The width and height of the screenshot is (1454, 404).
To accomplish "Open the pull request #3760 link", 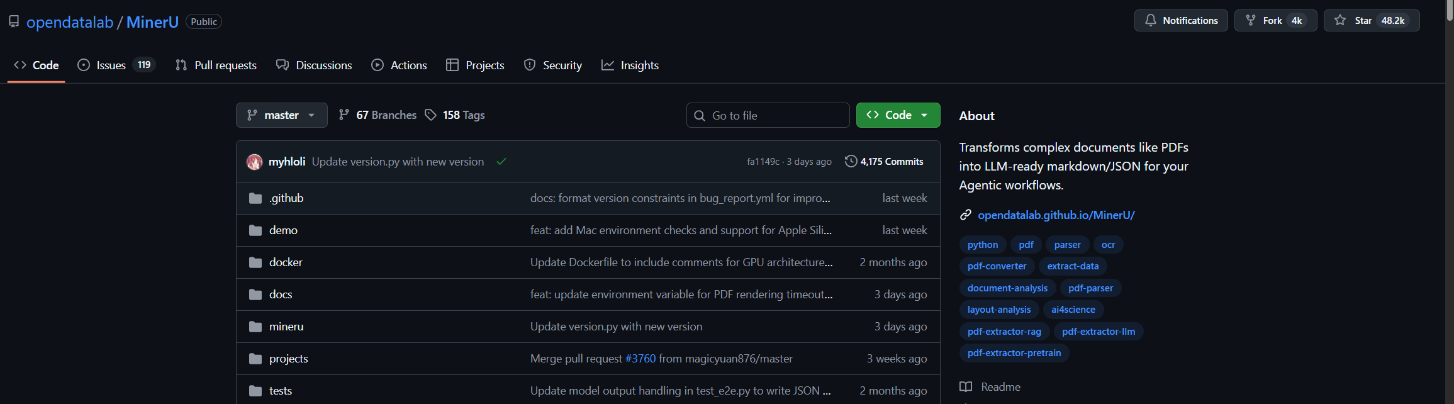I will [640, 359].
